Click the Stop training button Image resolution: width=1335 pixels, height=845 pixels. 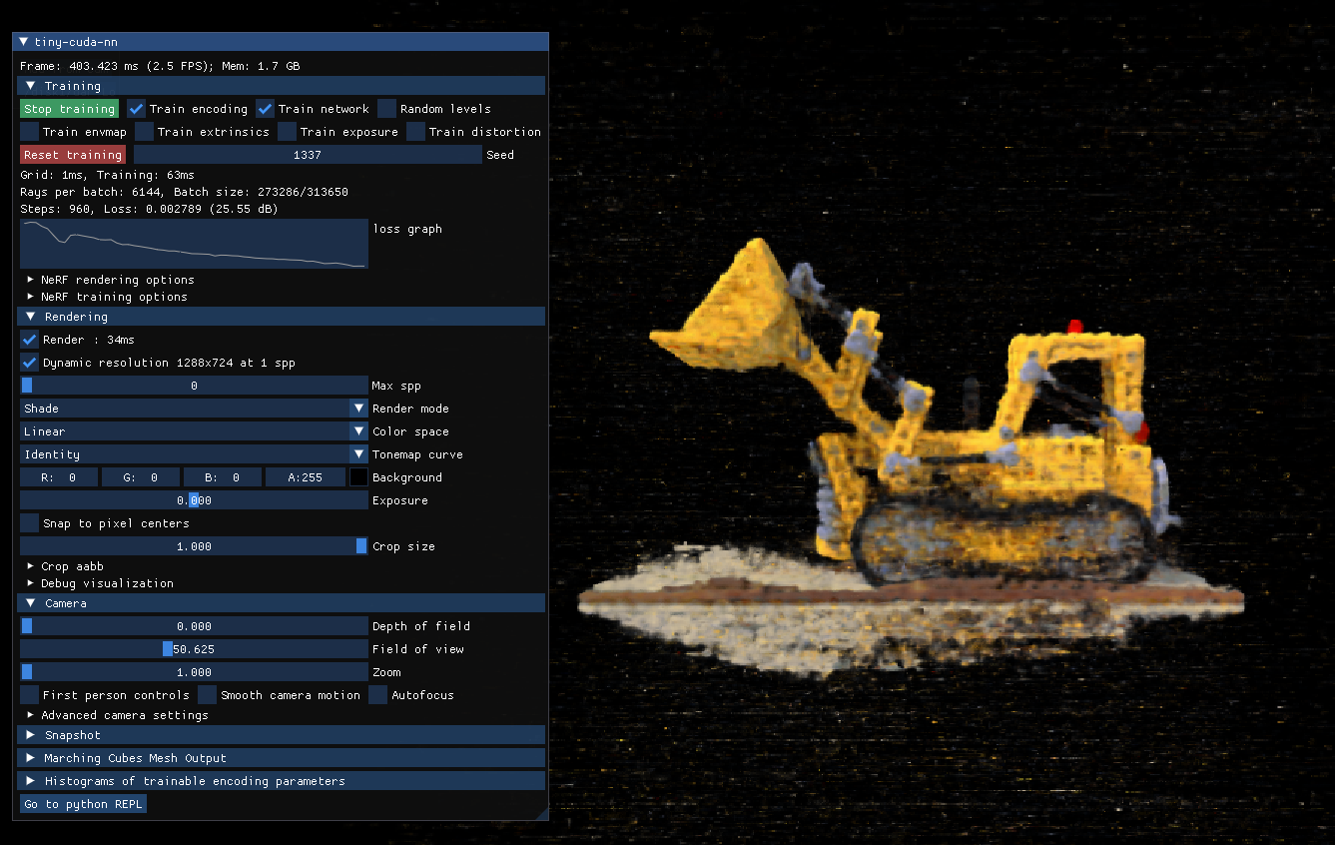pyautogui.click(x=69, y=109)
